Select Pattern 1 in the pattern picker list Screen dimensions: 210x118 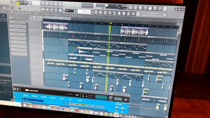pyautogui.click(x=17, y=22)
